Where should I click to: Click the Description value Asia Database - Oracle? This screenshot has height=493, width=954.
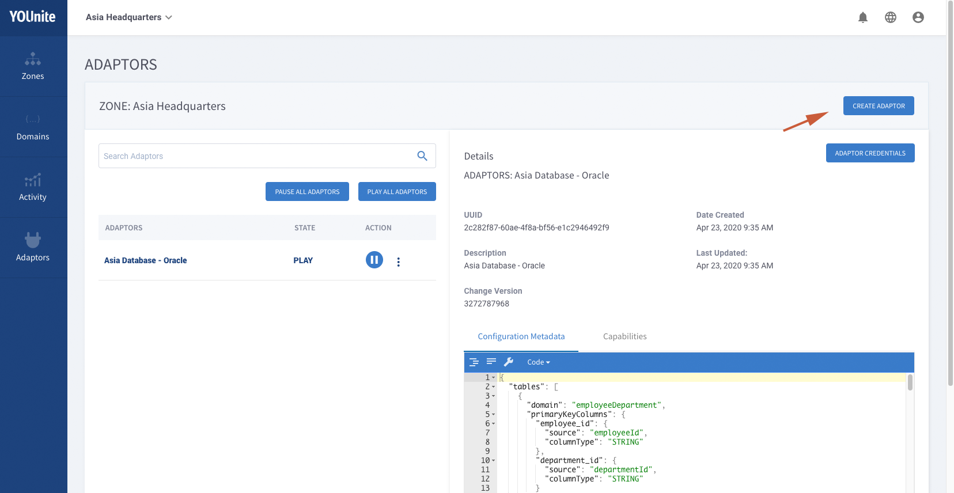[x=504, y=266]
